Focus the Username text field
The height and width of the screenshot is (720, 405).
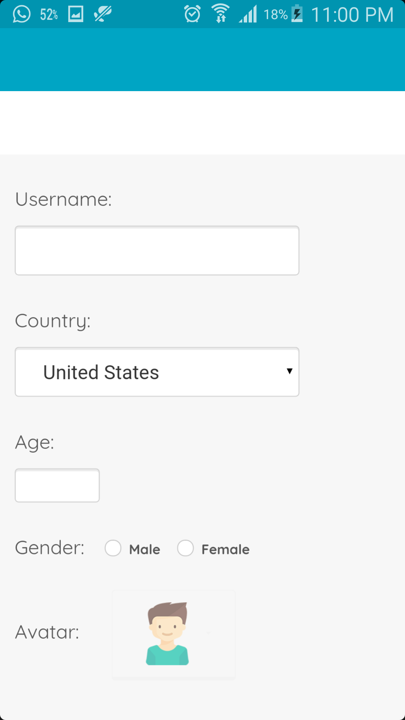click(157, 250)
